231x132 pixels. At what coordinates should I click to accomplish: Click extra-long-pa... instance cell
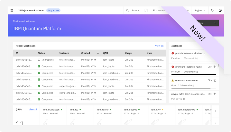click(x=68, y=93)
